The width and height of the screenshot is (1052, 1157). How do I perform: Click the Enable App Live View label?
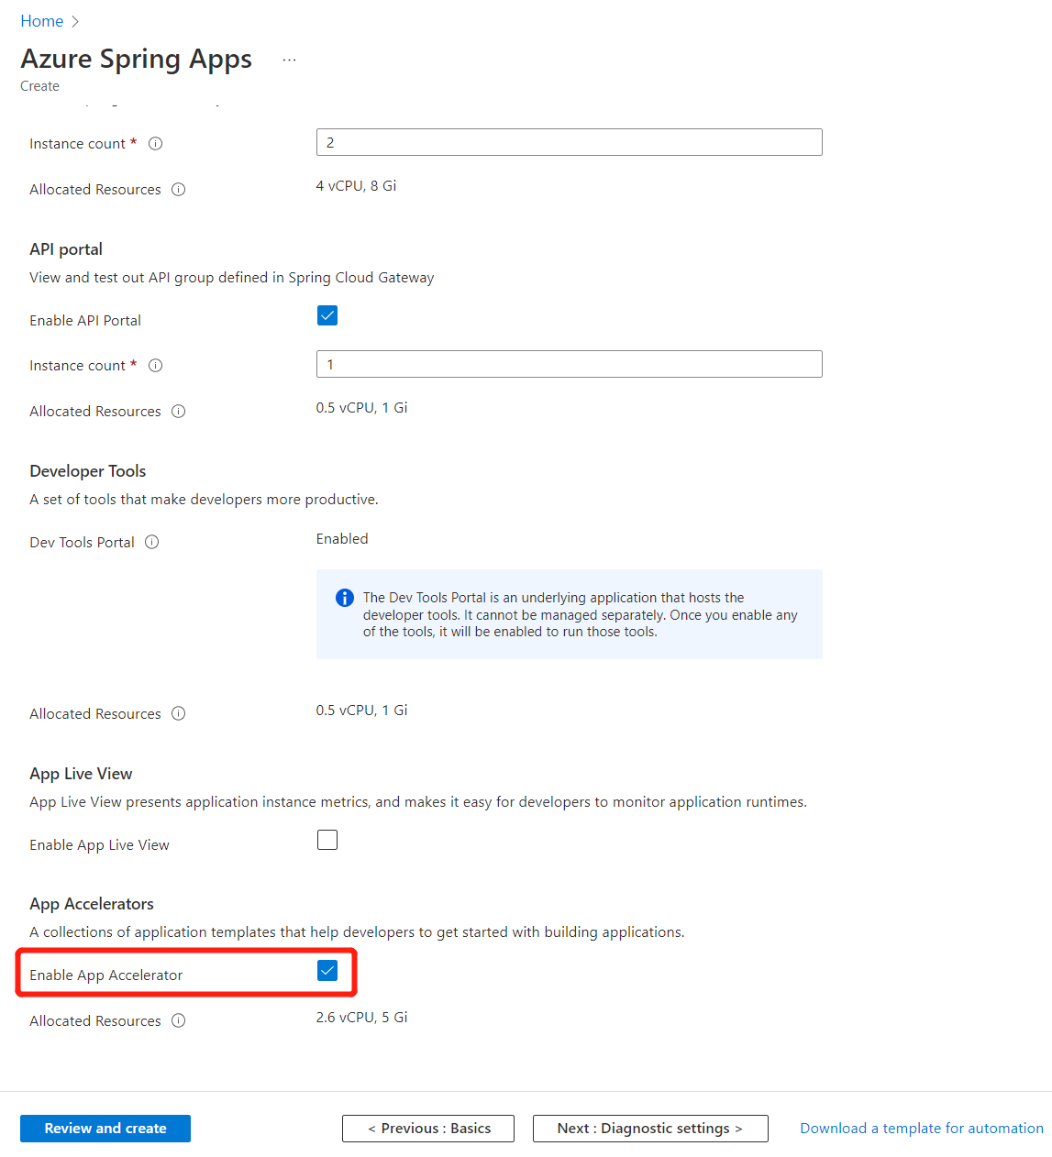pyautogui.click(x=99, y=845)
